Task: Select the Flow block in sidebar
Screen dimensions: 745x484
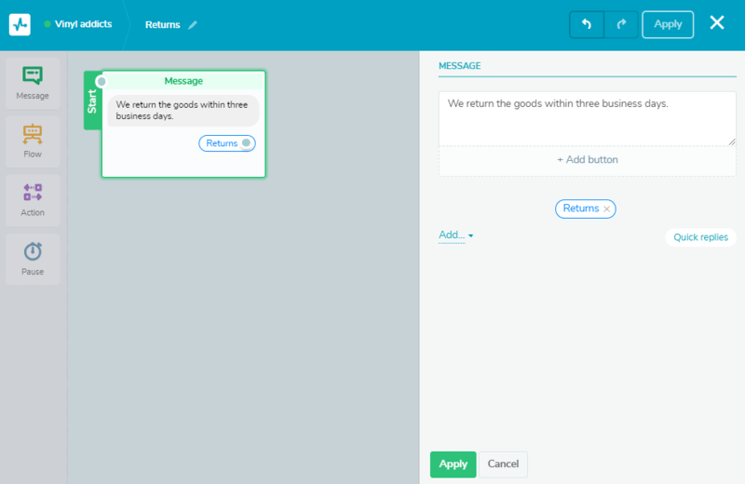Action: [33, 141]
